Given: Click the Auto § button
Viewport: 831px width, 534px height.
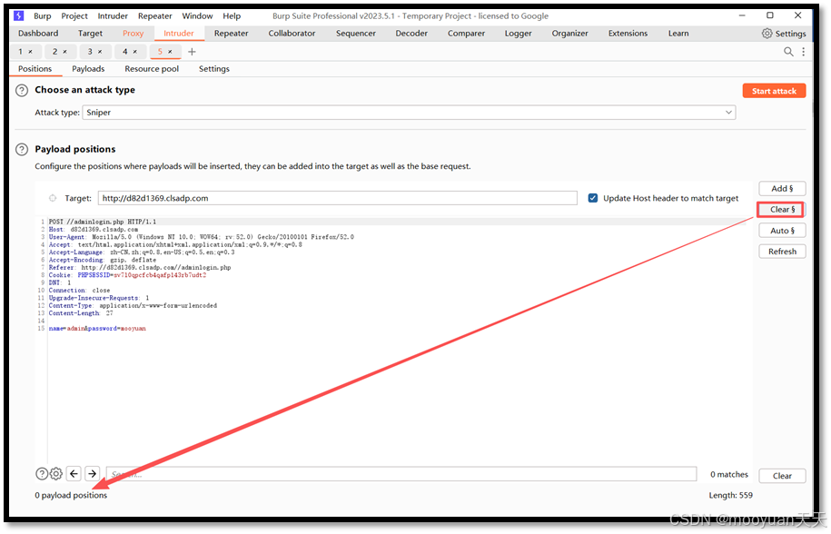Looking at the screenshot, I should click(782, 231).
